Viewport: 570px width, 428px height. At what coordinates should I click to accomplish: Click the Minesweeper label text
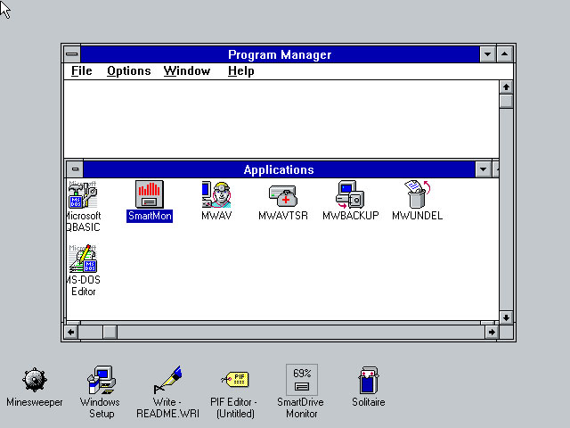click(35, 402)
